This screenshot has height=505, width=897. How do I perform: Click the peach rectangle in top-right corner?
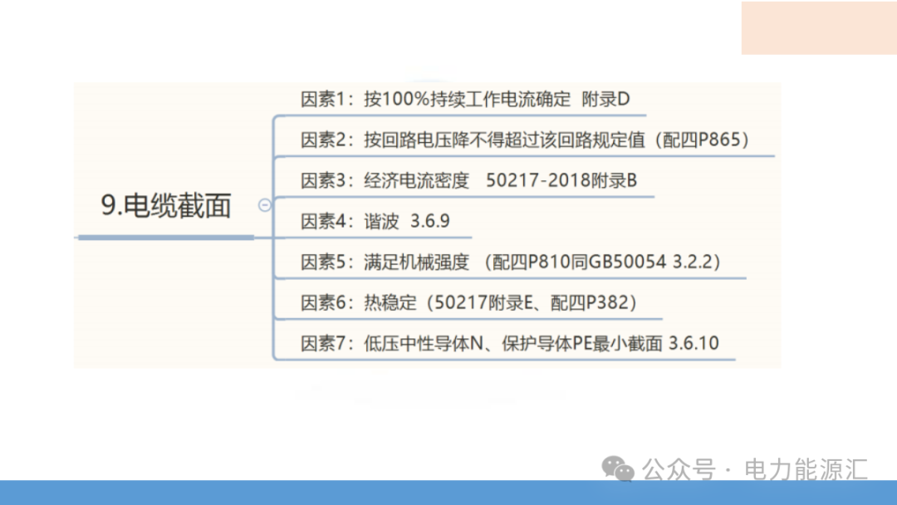tap(819, 28)
